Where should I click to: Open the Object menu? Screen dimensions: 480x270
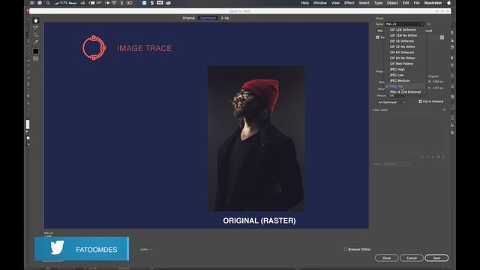point(392,3)
